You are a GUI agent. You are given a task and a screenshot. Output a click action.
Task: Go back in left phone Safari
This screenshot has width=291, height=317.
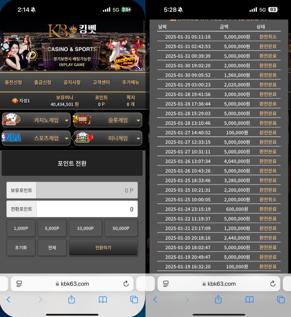pyautogui.click(x=8, y=300)
